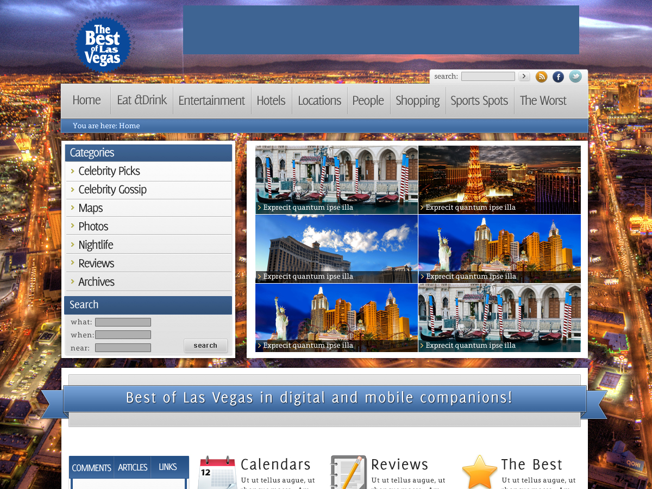The height and width of the screenshot is (489, 652).
Task: Open the Eiffel Tower night skyline thumbnail
Action: [x=499, y=179]
